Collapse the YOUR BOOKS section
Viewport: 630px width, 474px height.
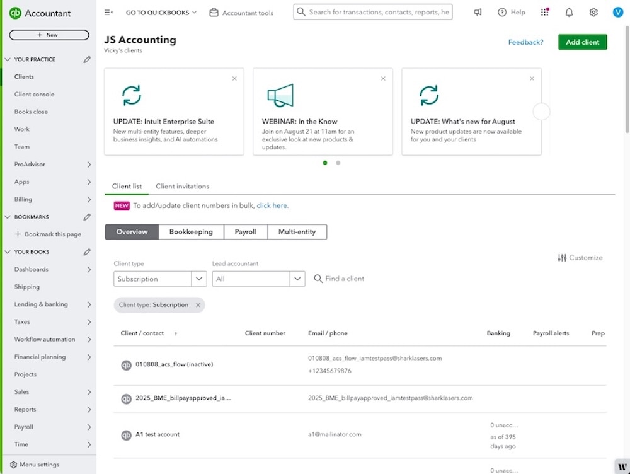coord(8,251)
